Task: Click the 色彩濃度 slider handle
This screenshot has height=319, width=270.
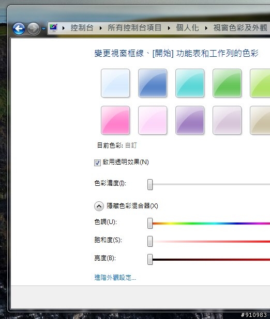Action: coord(150,184)
